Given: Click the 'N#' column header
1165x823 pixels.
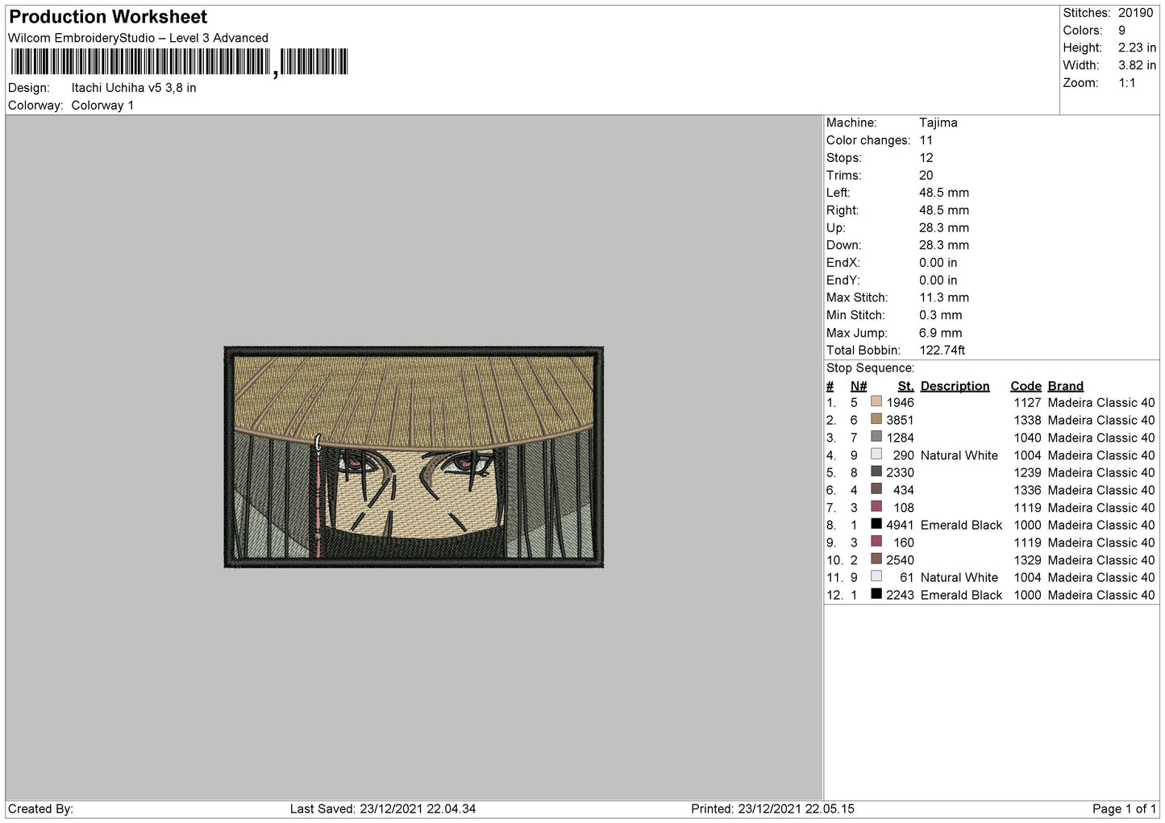Looking at the screenshot, I should 859,386.
